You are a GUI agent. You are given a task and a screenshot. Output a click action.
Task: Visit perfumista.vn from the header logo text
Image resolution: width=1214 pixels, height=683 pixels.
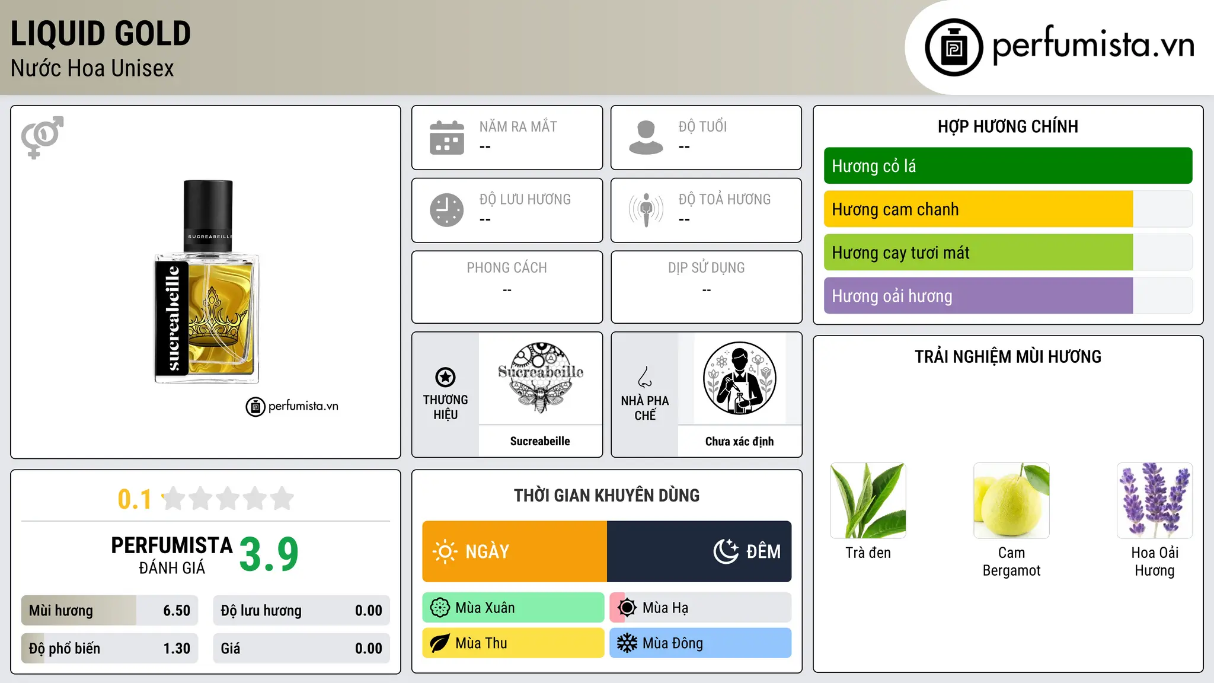[1093, 45]
